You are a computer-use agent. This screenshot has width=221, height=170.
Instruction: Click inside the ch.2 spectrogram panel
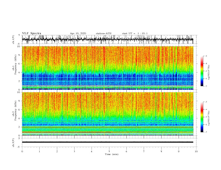click(x=107, y=114)
